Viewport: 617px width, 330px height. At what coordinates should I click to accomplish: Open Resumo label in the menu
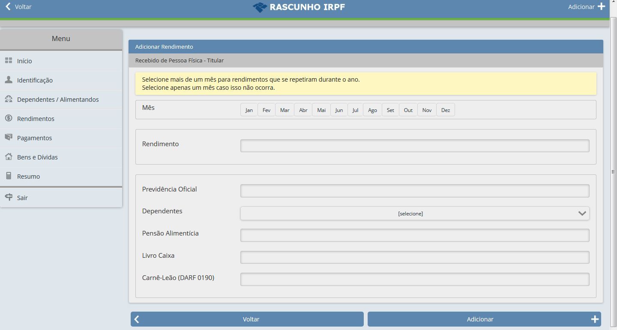(x=28, y=177)
